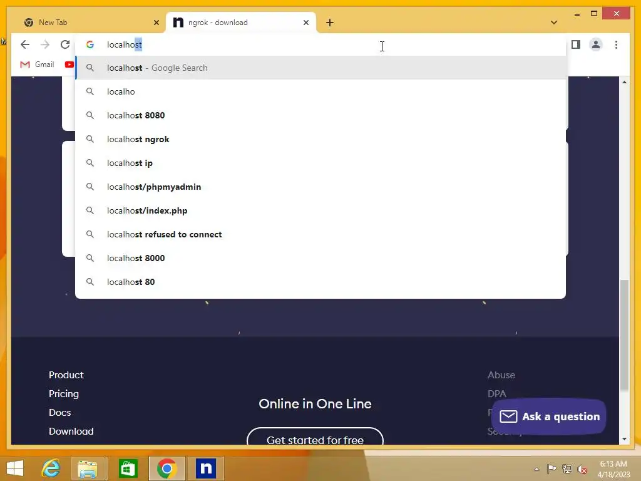The height and width of the screenshot is (481, 641).
Task: Open the 'Ask a question' chat button
Action: (549, 416)
